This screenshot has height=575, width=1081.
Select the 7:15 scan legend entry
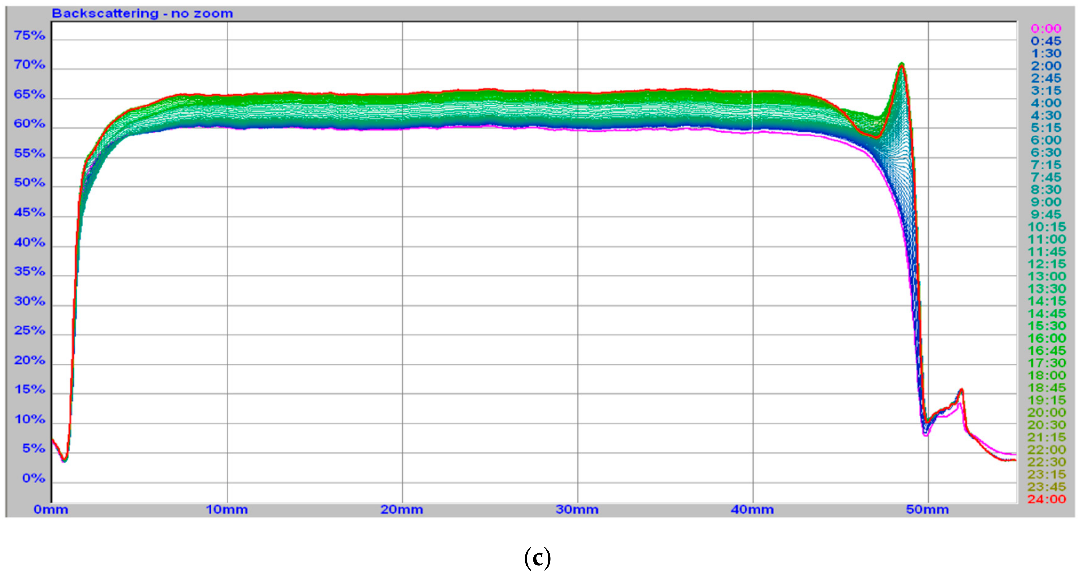(x=1046, y=165)
